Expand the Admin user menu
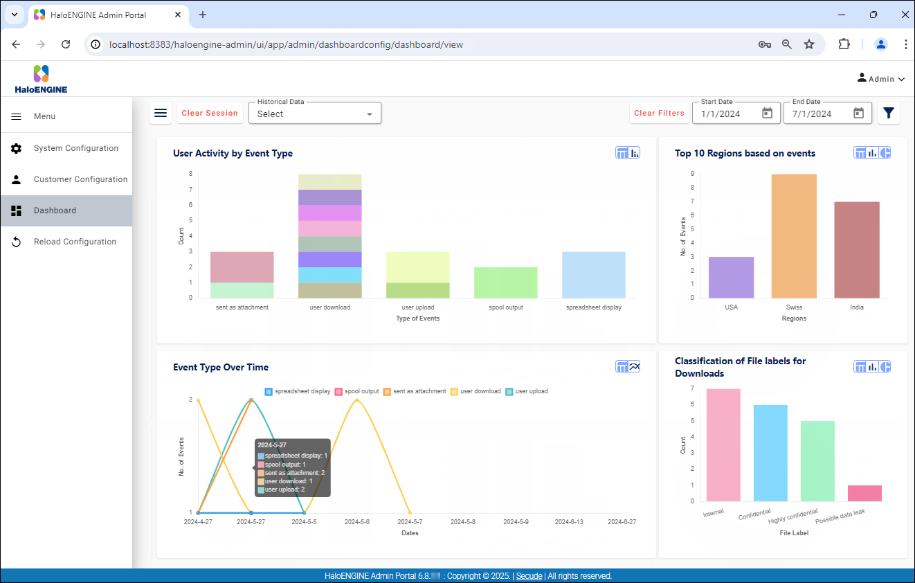The height and width of the screenshot is (583, 915). pyautogui.click(x=881, y=79)
